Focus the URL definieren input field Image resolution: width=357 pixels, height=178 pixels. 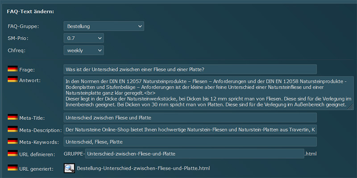[195, 153]
